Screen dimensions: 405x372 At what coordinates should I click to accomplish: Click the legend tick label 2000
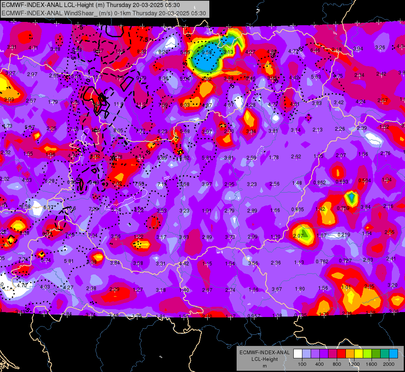click(389, 364)
